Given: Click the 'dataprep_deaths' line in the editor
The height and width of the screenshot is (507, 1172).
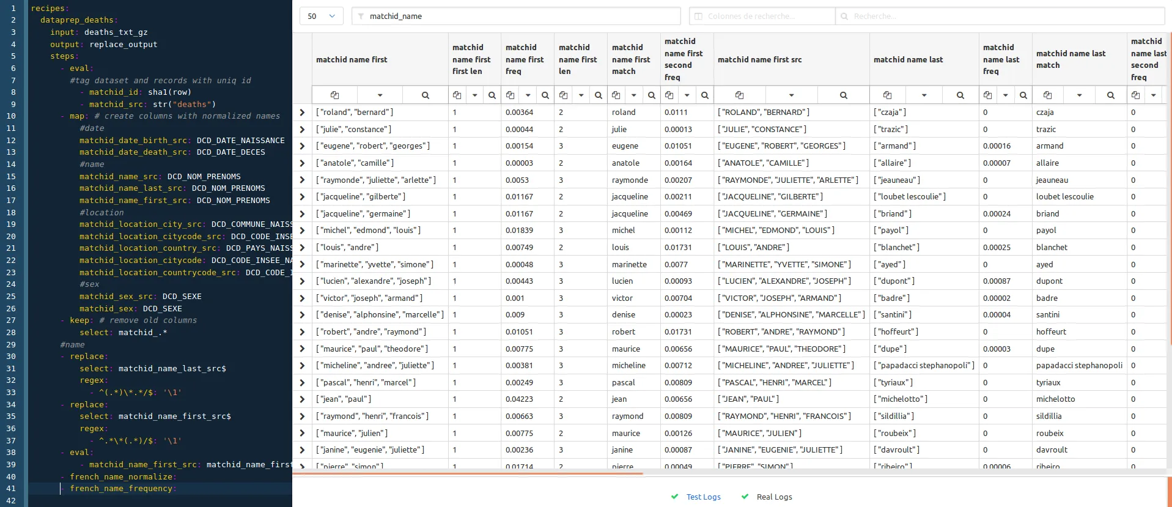Looking at the screenshot, I should [79, 20].
